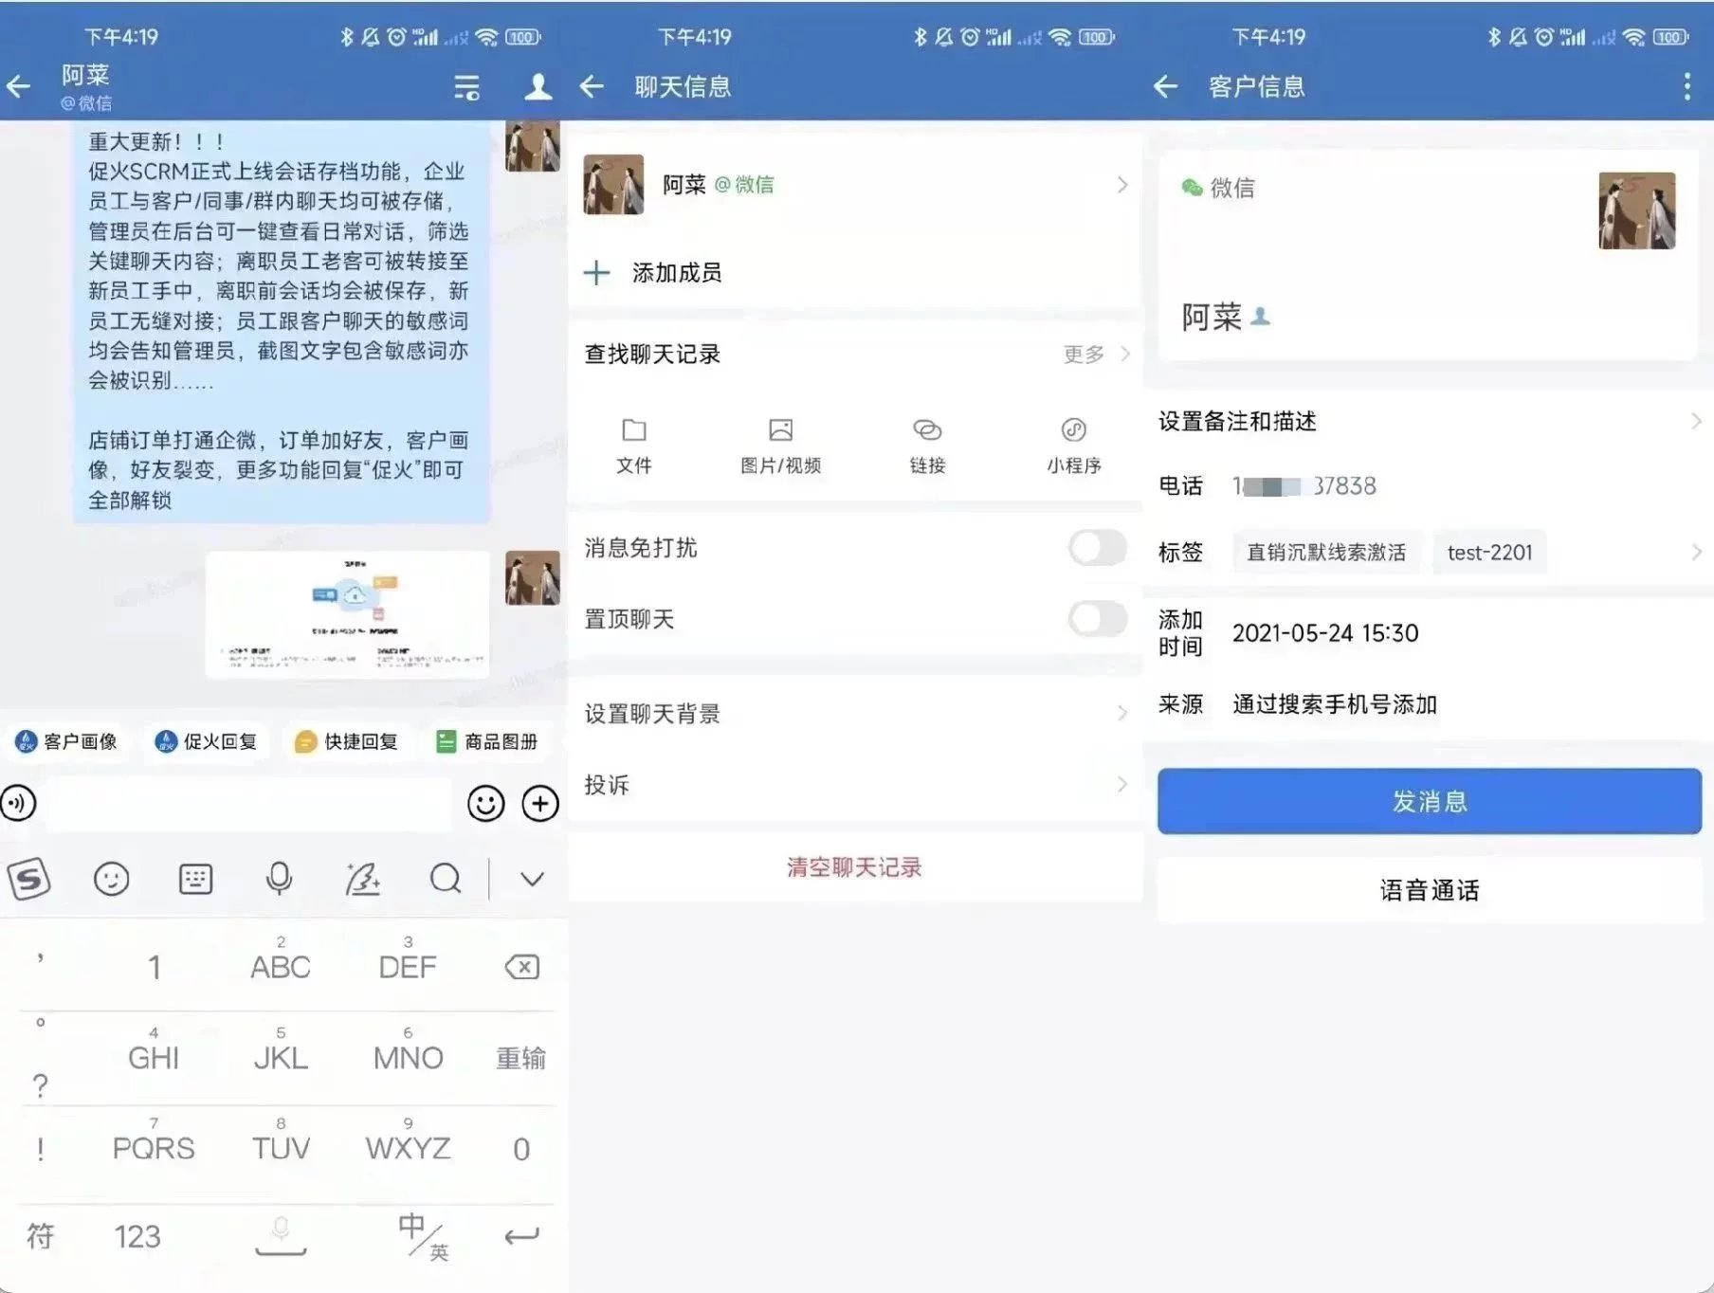Open handwriting input icon on keyboard

click(x=362, y=879)
